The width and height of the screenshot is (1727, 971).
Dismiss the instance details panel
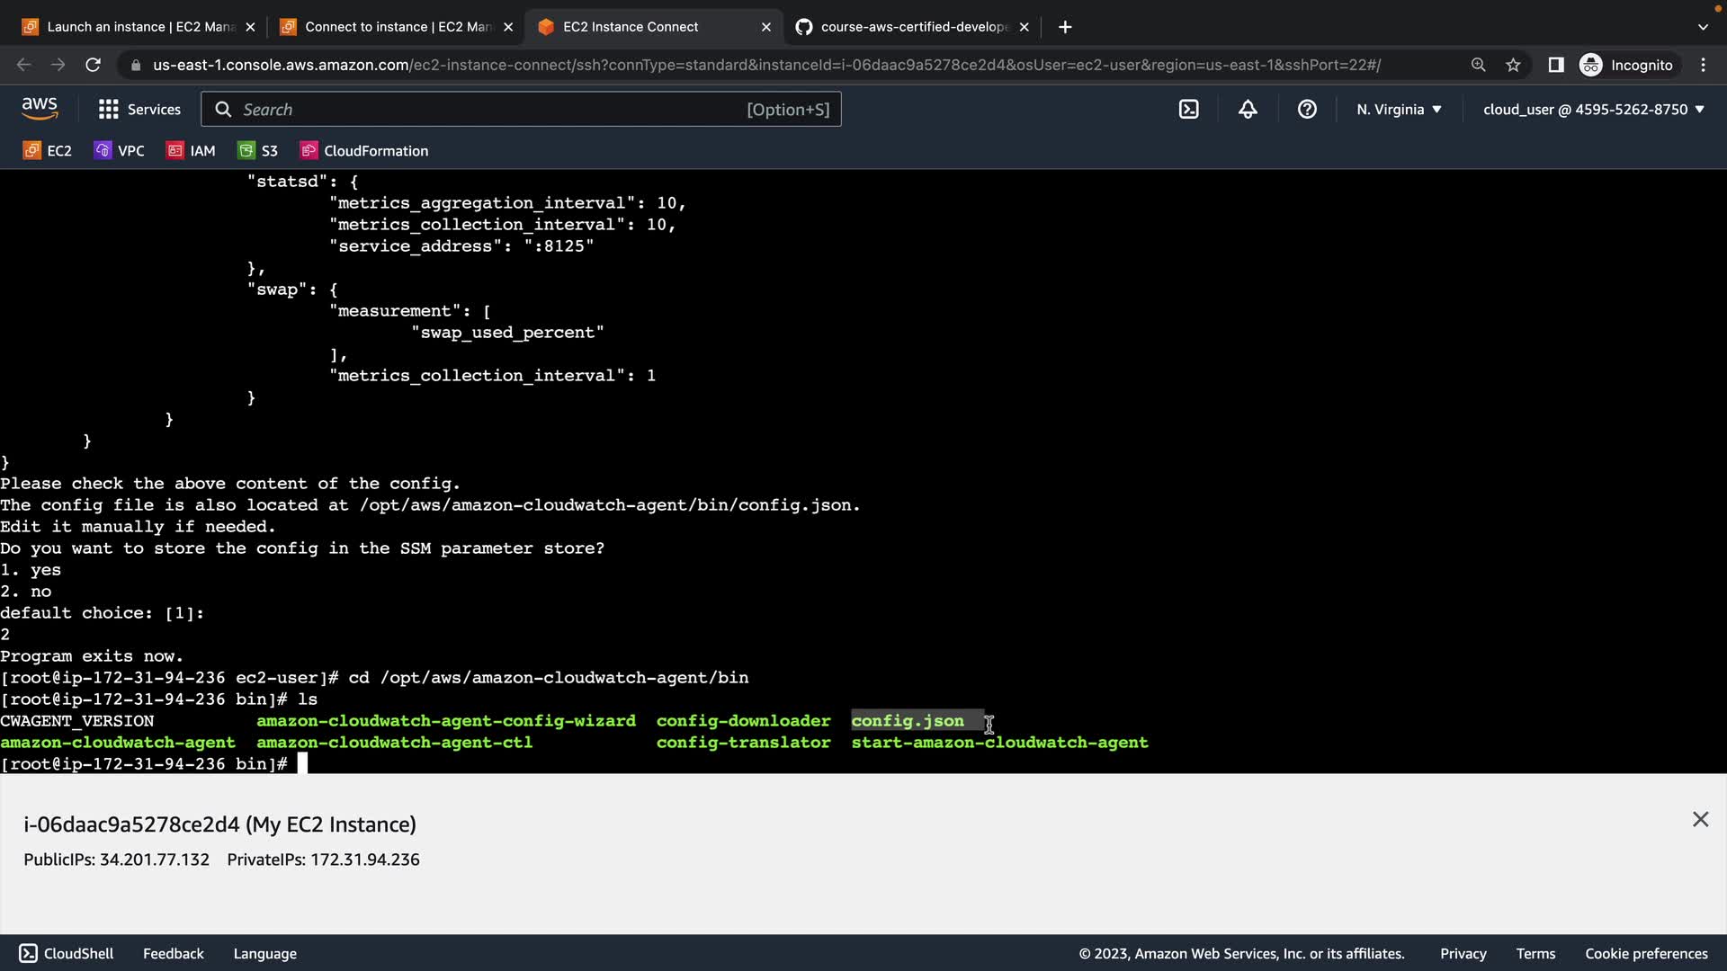tap(1700, 819)
